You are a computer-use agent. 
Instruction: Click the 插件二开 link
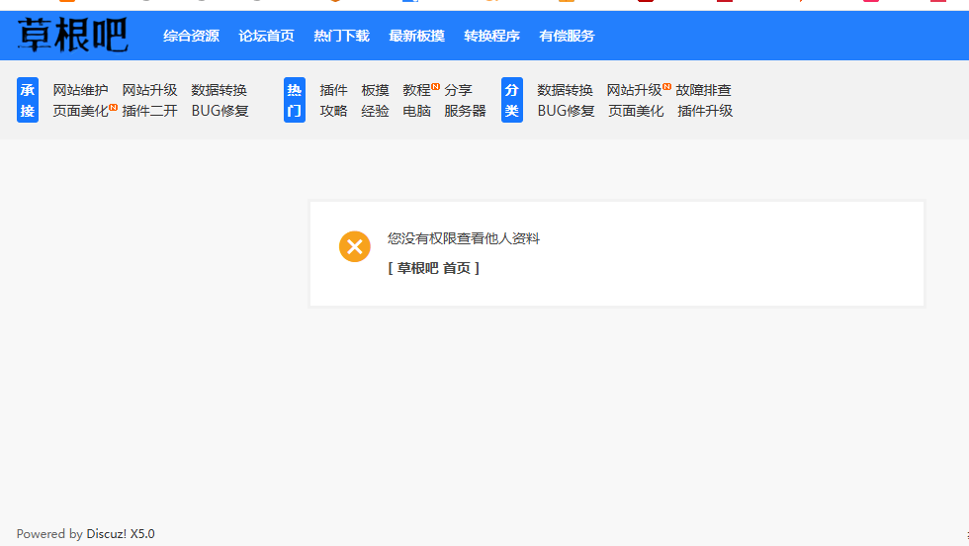[149, 111]
